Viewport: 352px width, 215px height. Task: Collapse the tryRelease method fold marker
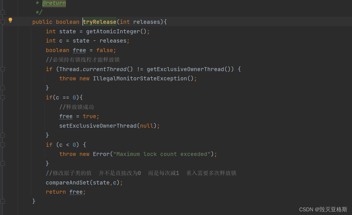coord(3,22)
